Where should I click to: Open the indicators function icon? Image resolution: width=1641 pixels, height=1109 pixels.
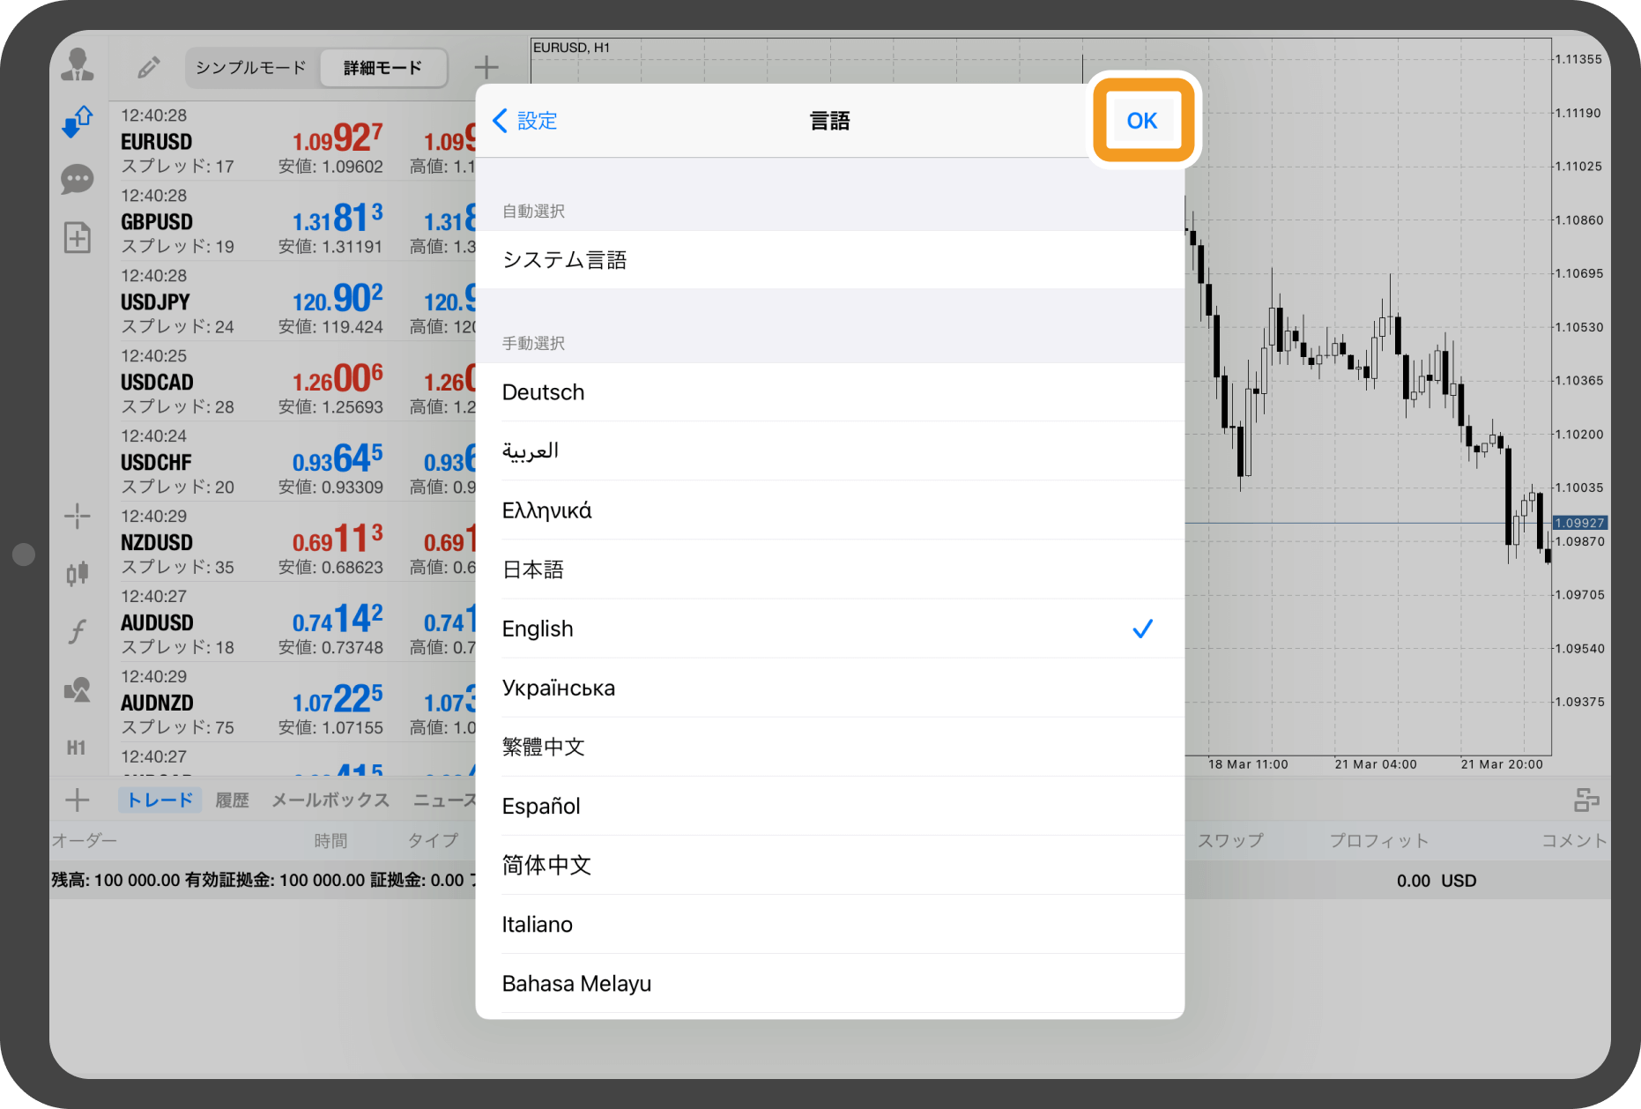[x=78, y=631]
